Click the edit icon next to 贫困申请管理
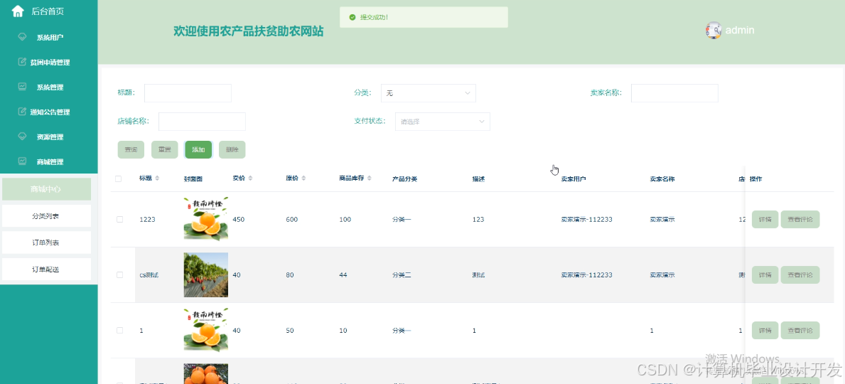Image resolution: width=845 pixels, height=384 pixels. [x=22, y=62]
